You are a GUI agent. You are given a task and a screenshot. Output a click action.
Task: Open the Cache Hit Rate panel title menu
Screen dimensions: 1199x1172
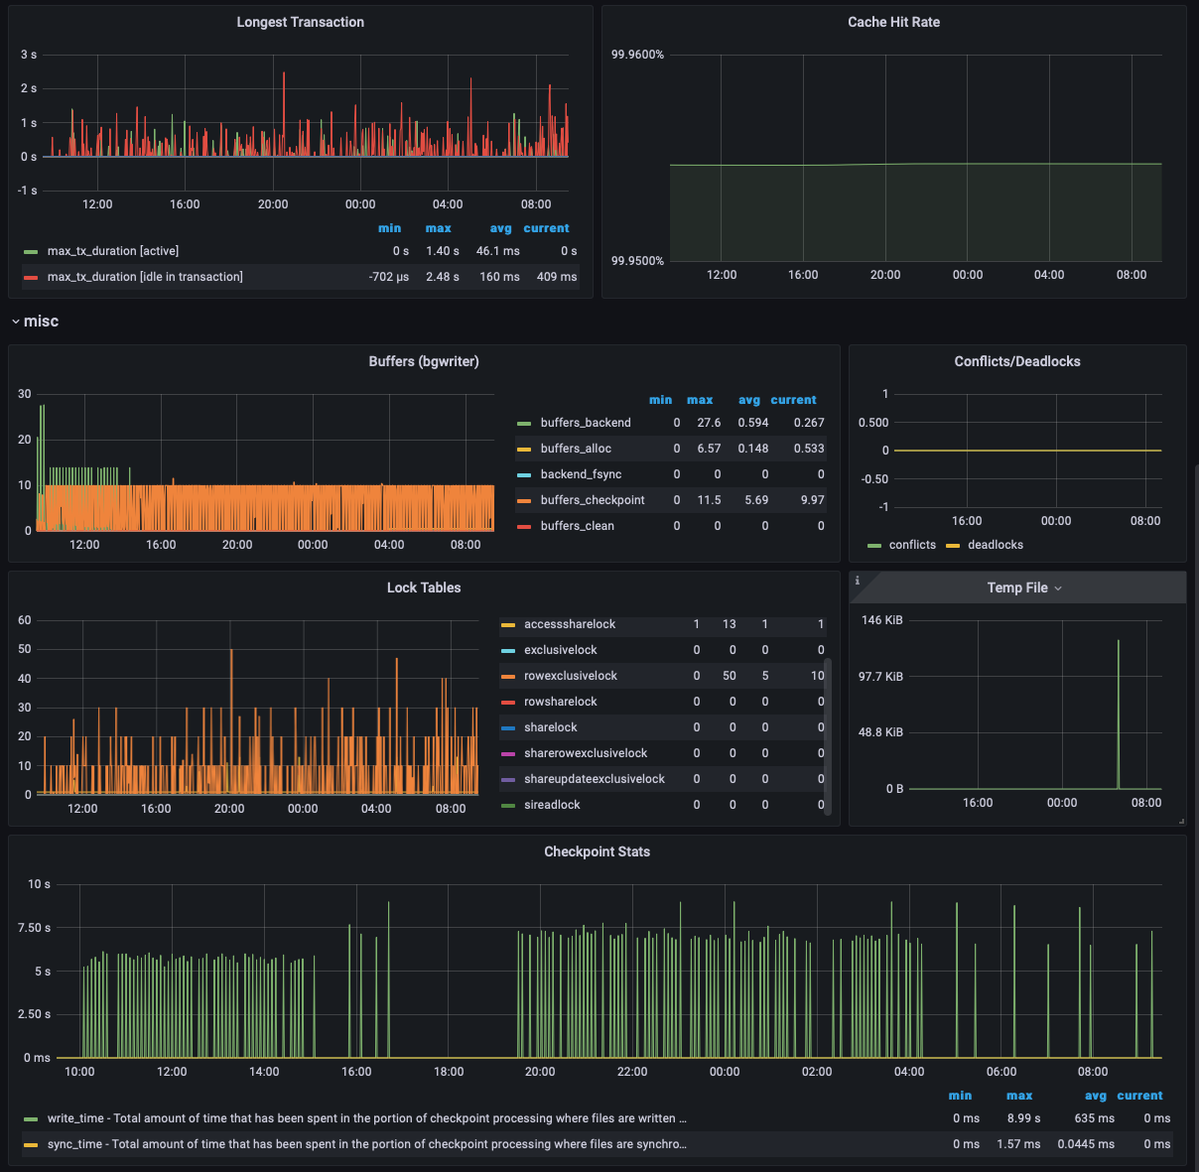coord(893,22)
